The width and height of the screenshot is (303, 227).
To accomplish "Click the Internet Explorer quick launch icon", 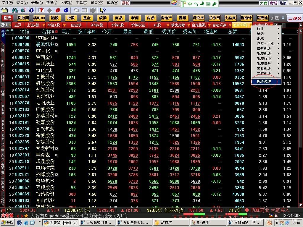I will tap(26, 223).
